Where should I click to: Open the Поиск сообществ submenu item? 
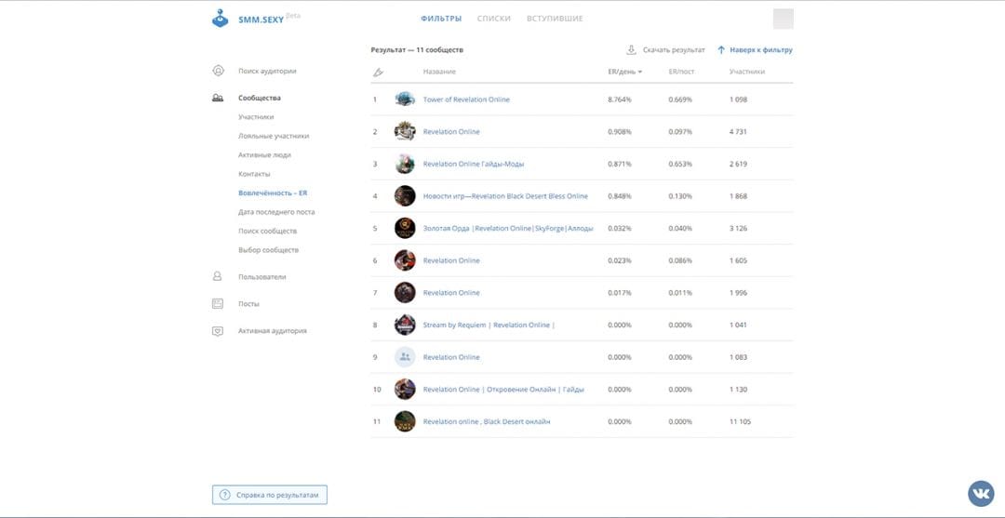267,232
